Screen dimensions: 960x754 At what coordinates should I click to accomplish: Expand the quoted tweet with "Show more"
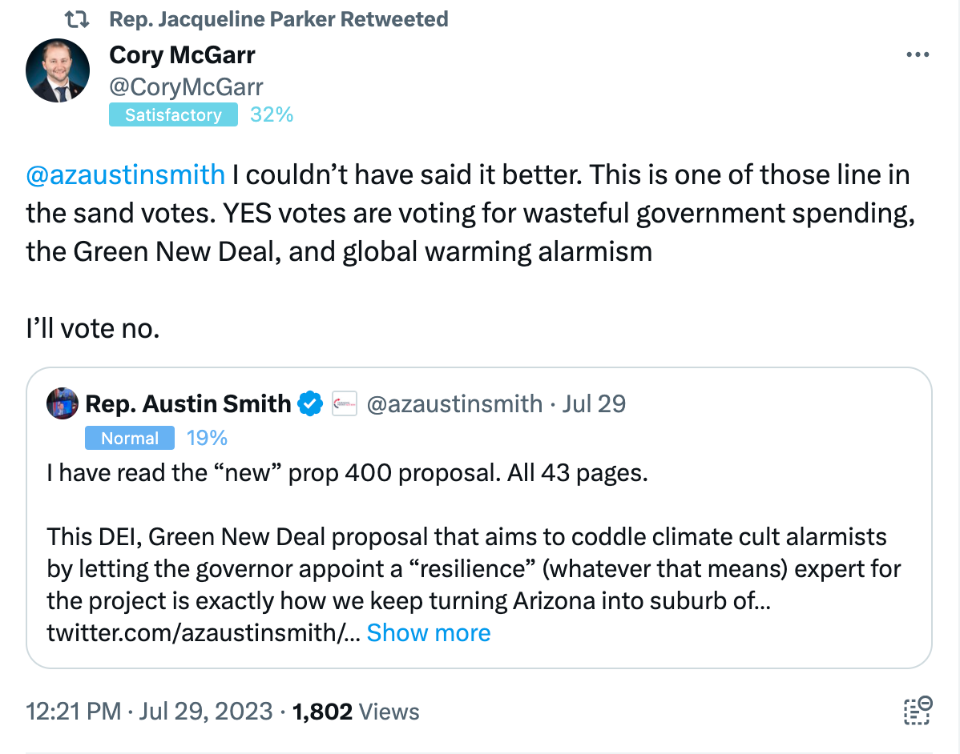click(429, 633)
